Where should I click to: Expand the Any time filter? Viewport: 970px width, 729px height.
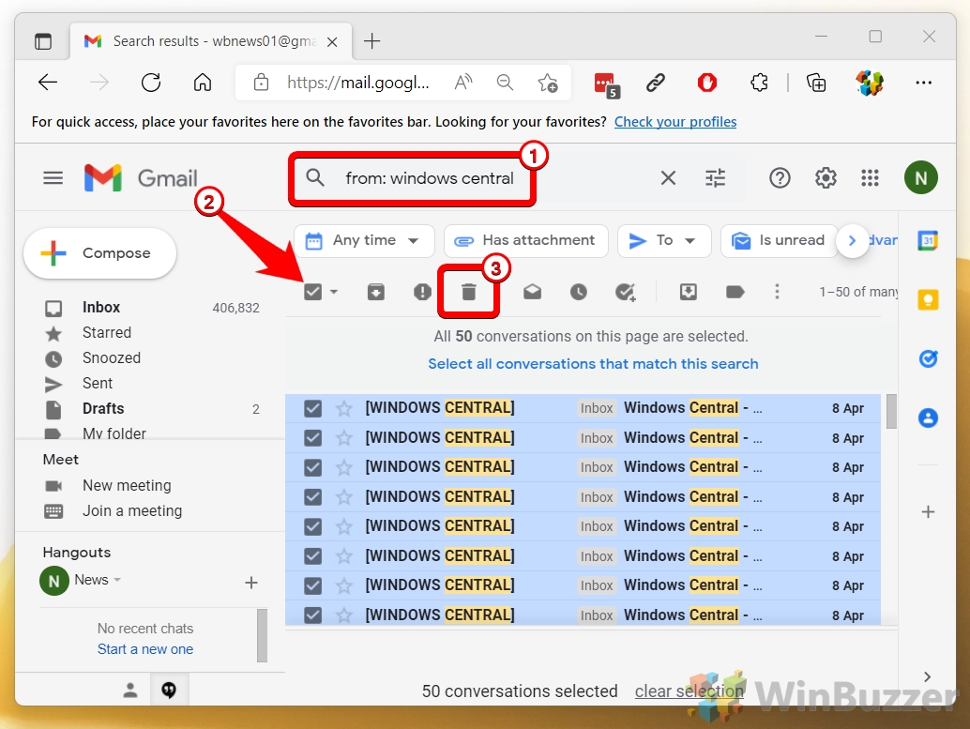pos(364,240)
